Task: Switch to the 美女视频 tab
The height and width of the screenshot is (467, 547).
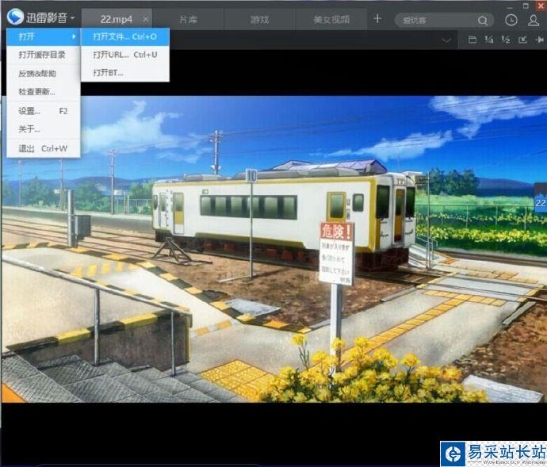Action: [331, 19]
